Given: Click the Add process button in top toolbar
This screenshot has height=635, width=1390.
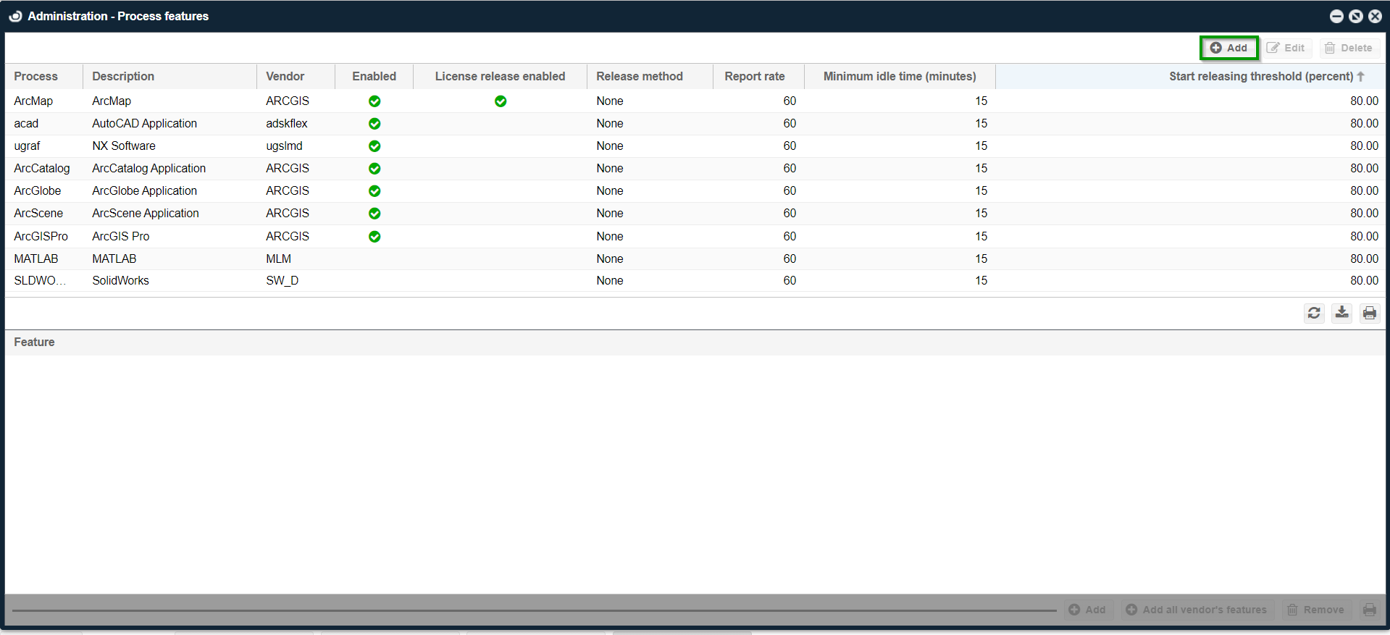Looking at the screenshot, I should (1228, 48).
